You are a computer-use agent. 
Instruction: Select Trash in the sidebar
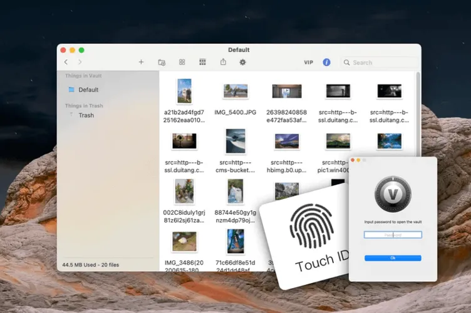(x=86, y=115)
